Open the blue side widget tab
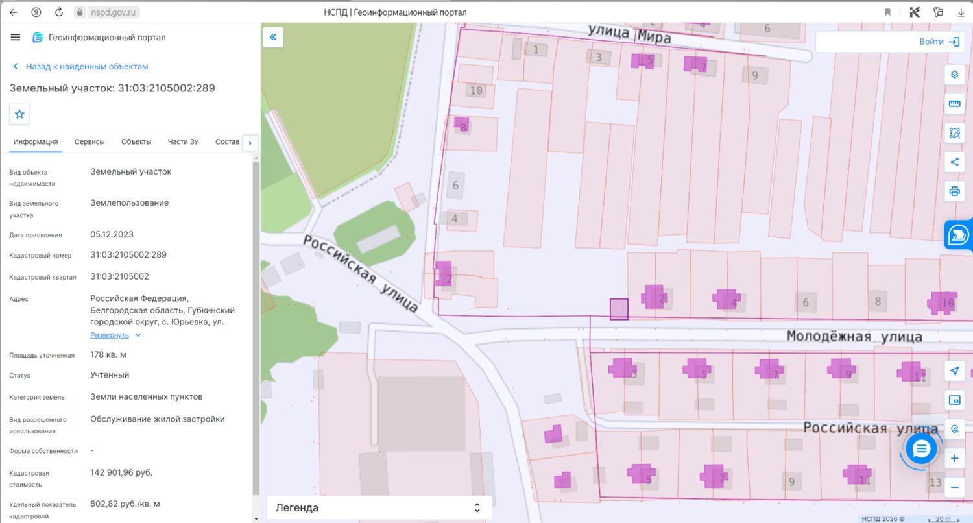Image resolution: width=973 pixels, height=523 pixels. [959, 235]
